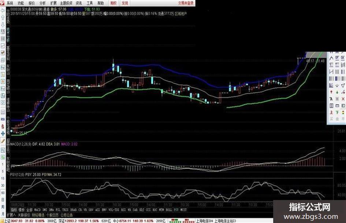346x223 pixels.
Task: Open the 分析 menu
Action: click(x=42, y=3)
